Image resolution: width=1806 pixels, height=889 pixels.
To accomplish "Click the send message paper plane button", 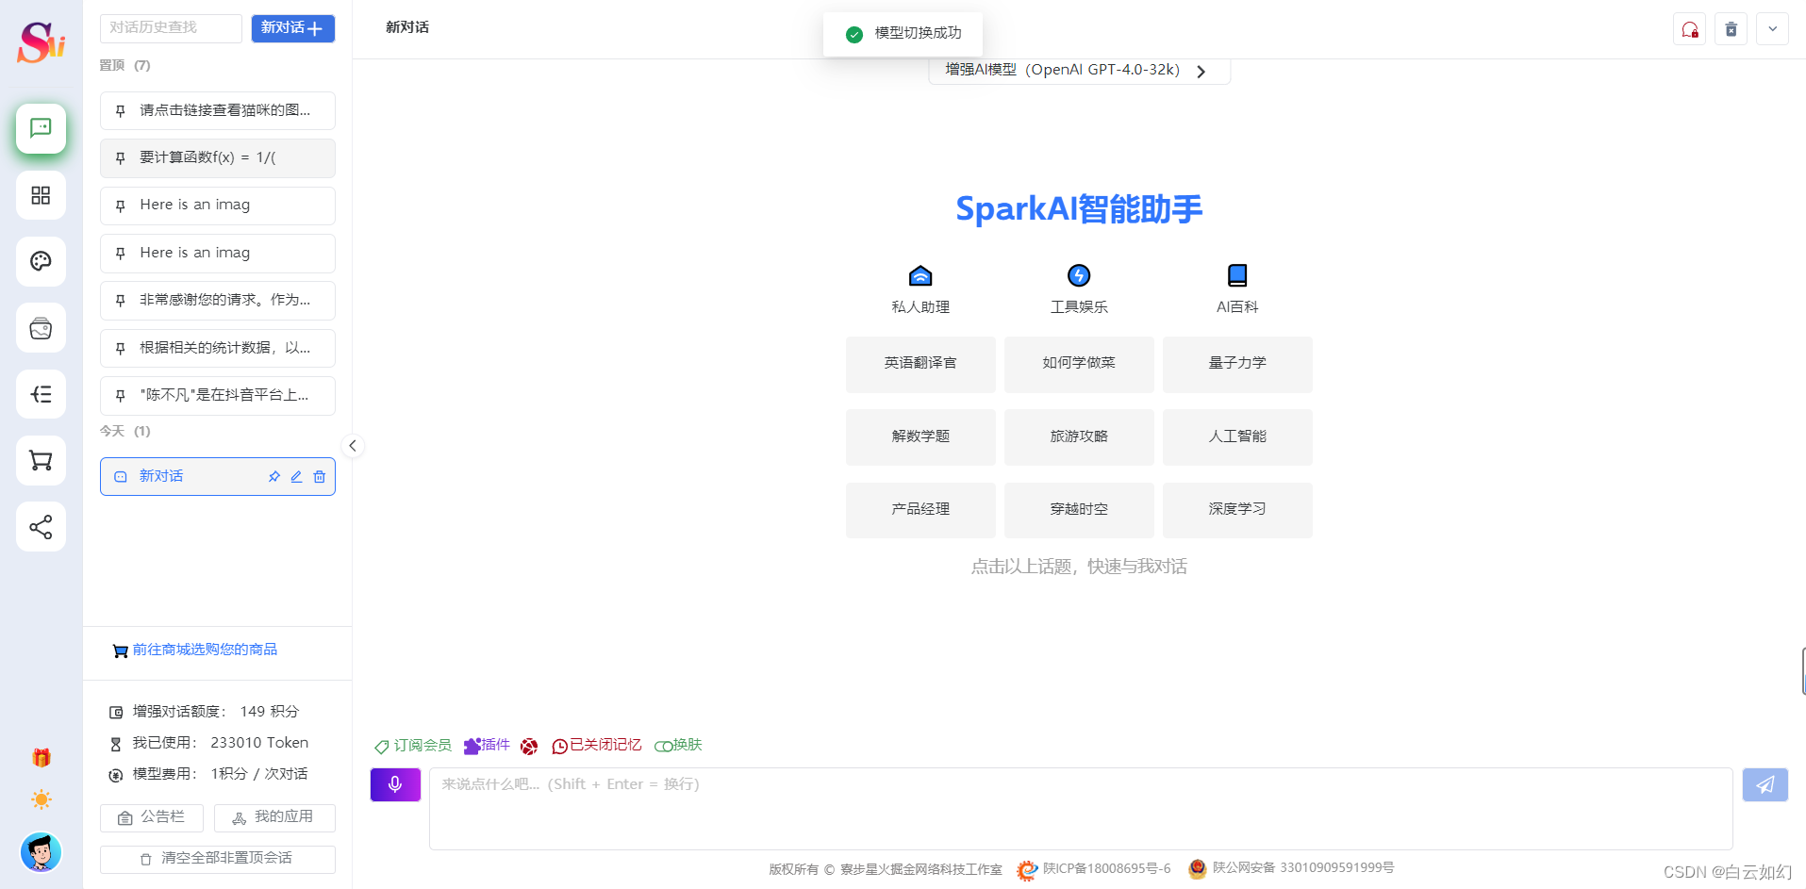I will point(1765,784).
